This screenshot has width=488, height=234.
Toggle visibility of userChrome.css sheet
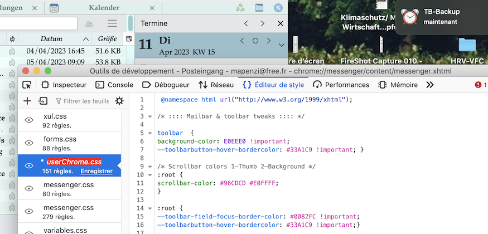29,165
